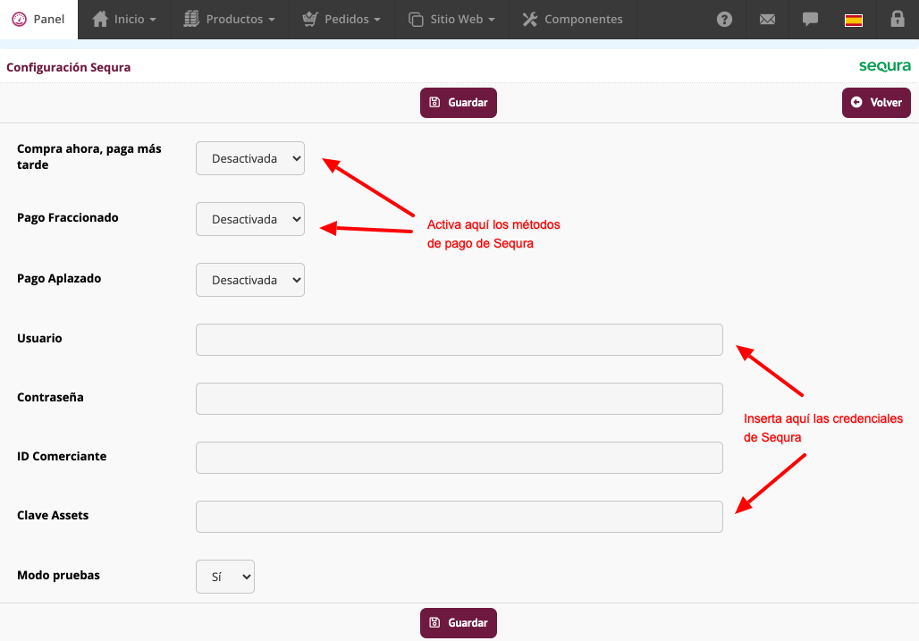Open the mail envelope icon
This screenshot has width=919, height=641.
(767, 20)
